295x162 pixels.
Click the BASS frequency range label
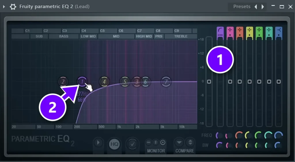tap(64, 36)
